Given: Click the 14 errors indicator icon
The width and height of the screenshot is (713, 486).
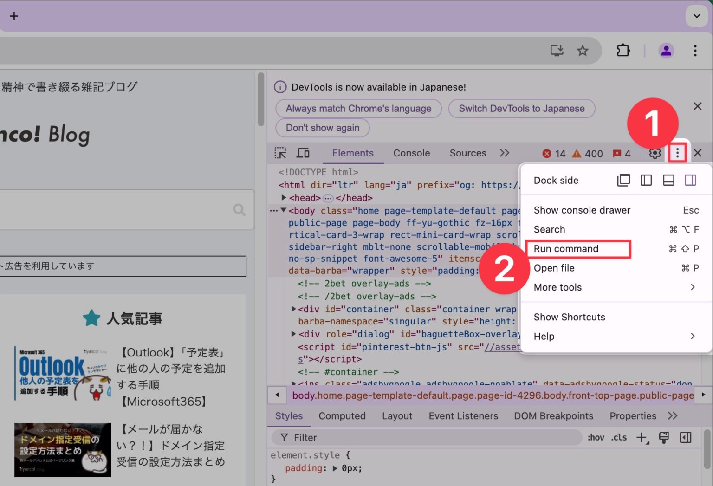Looking at the screenshot, I should (x=546, y=153).
